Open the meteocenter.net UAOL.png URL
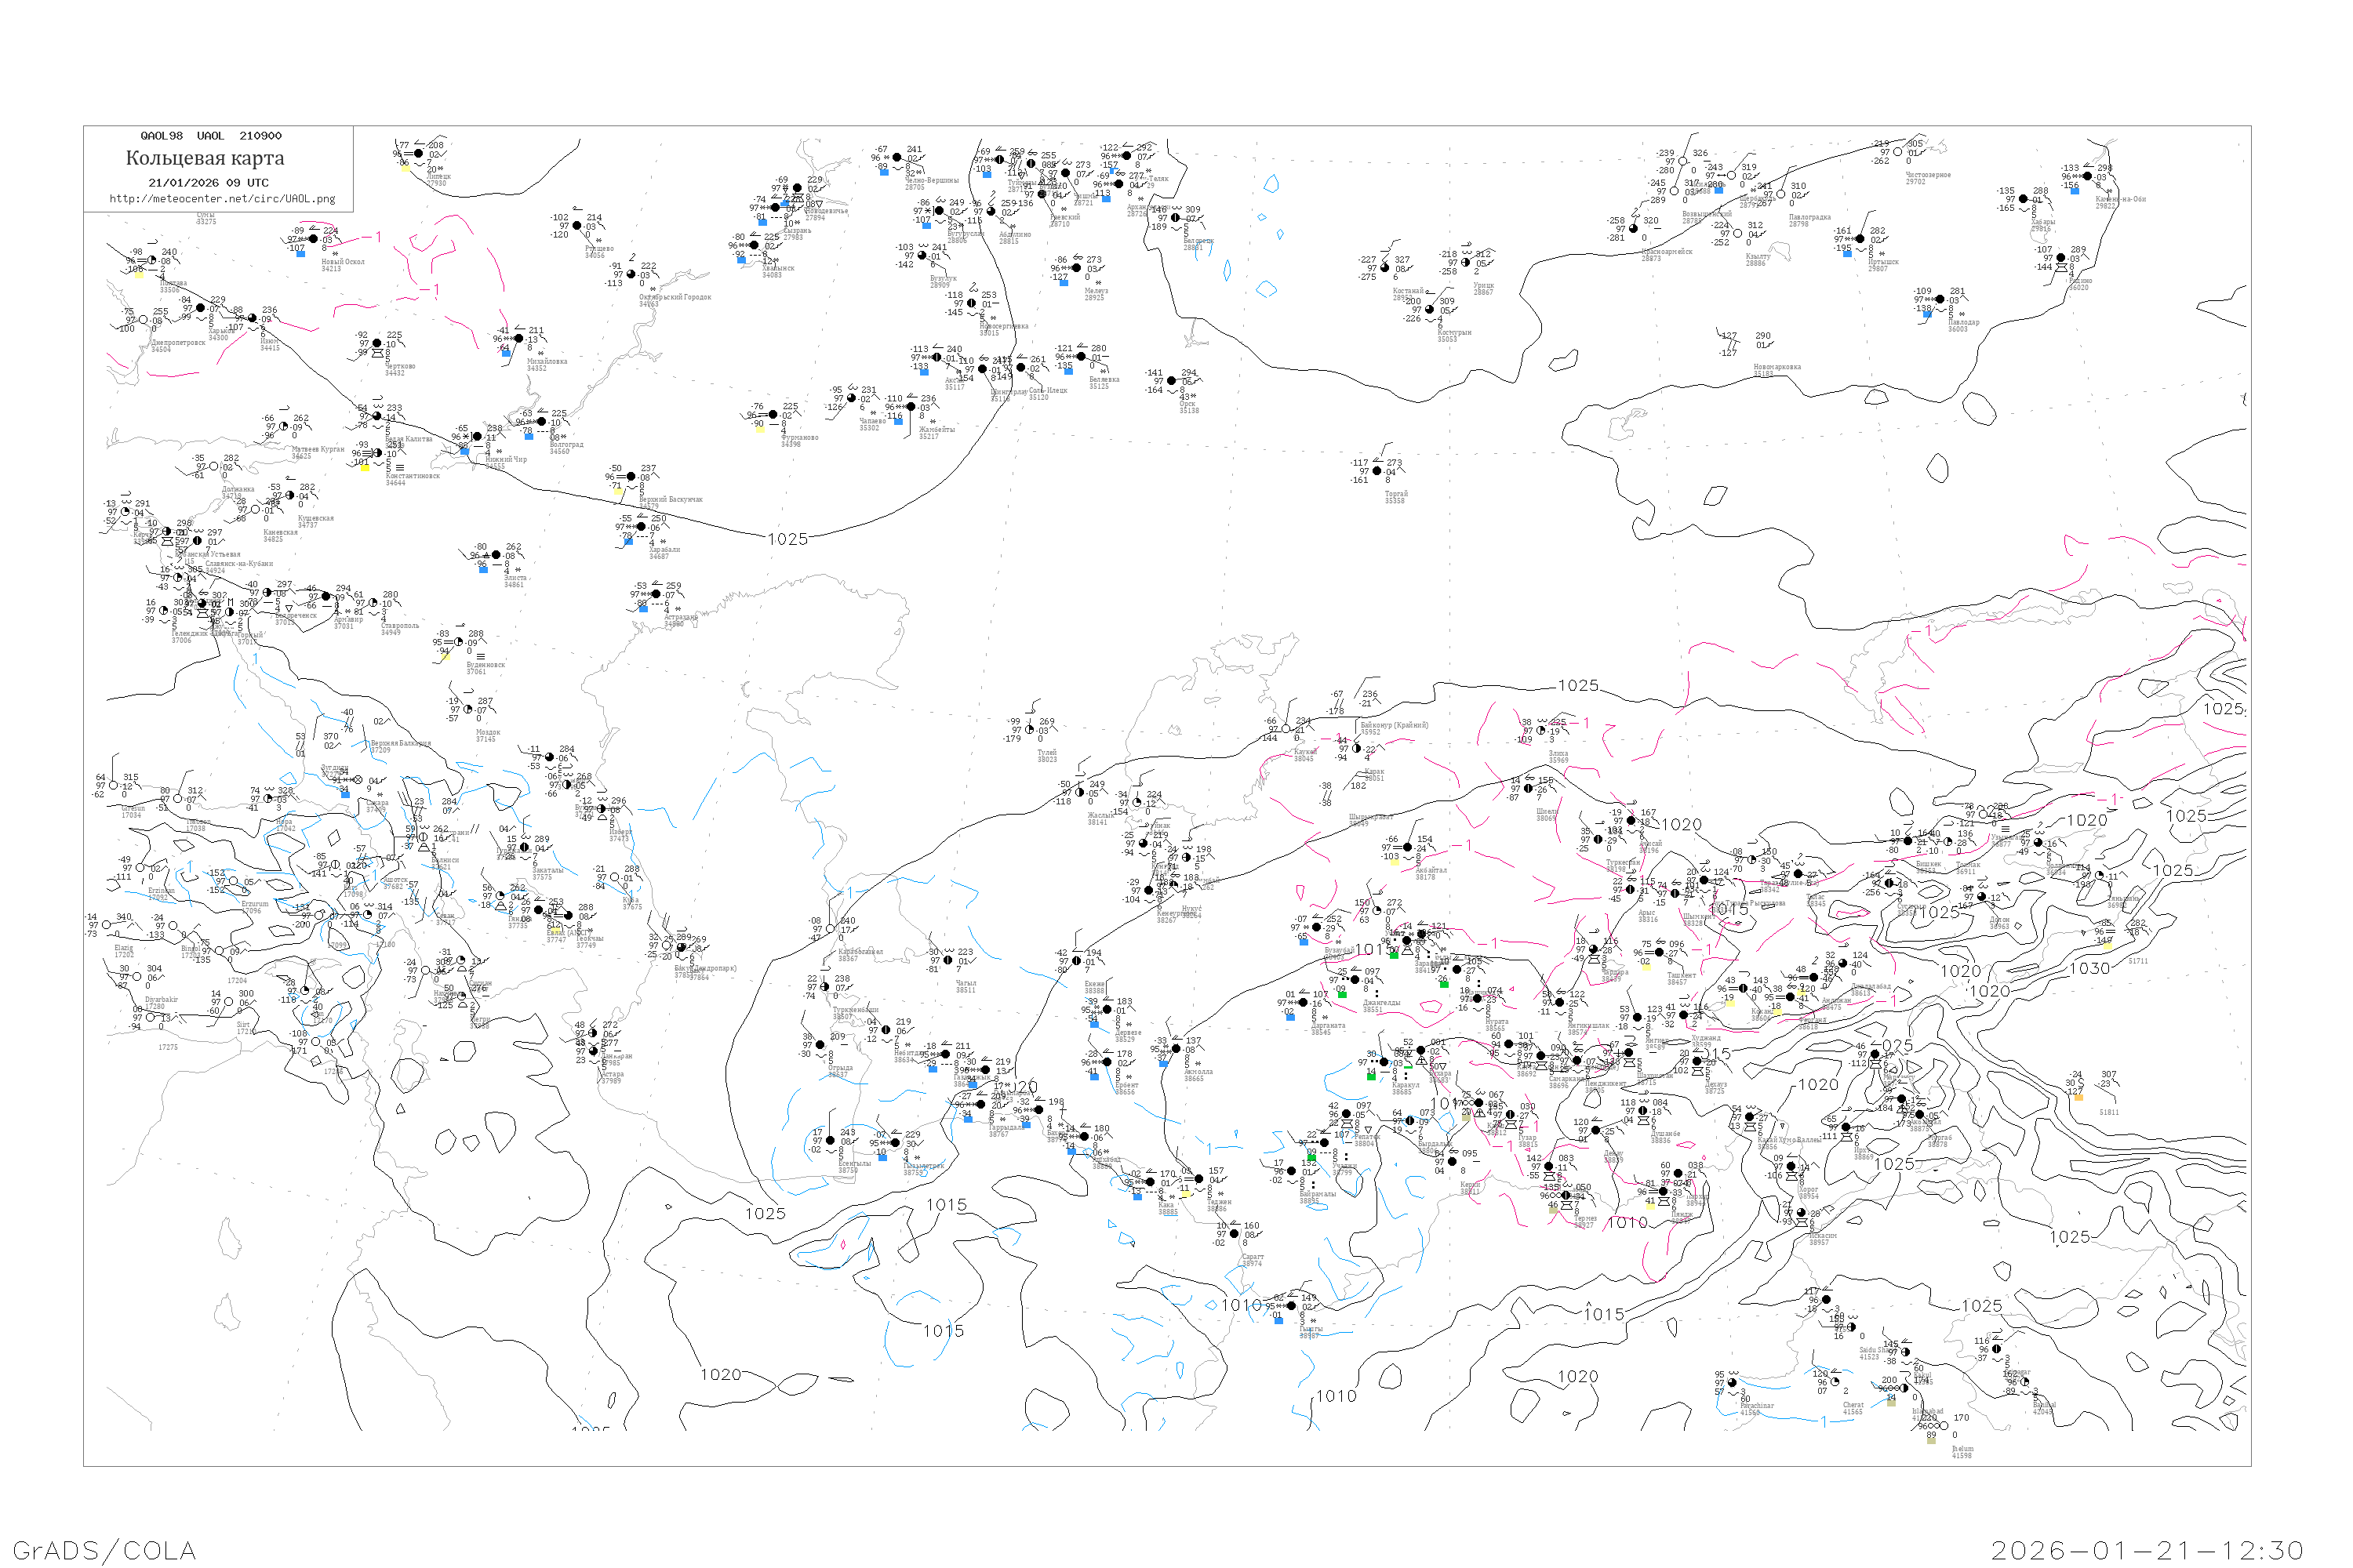 click(x=222, y=199)
